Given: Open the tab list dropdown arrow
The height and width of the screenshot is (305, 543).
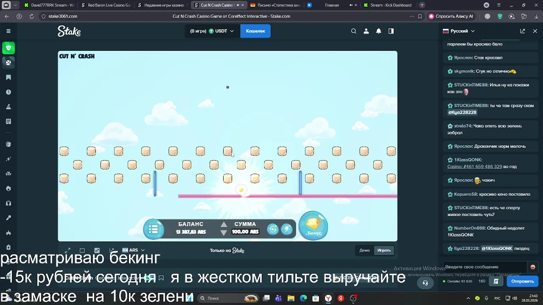Looking at the screenshot, I should pyautogui.click(x=16, y=5).
